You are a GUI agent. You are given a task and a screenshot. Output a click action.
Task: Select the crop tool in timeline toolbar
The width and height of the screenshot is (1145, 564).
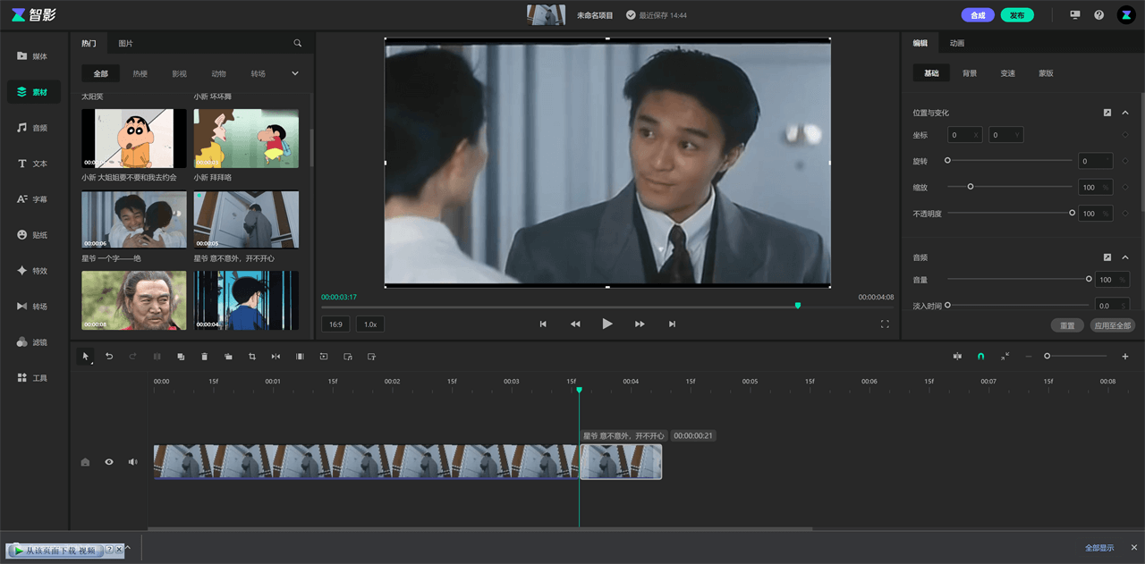tap(252, 357)
